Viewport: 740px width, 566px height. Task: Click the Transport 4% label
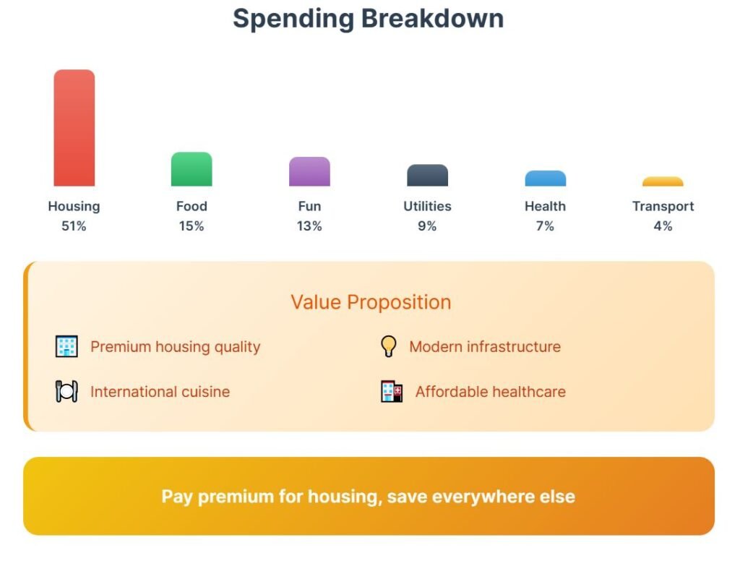click(663, 215)
